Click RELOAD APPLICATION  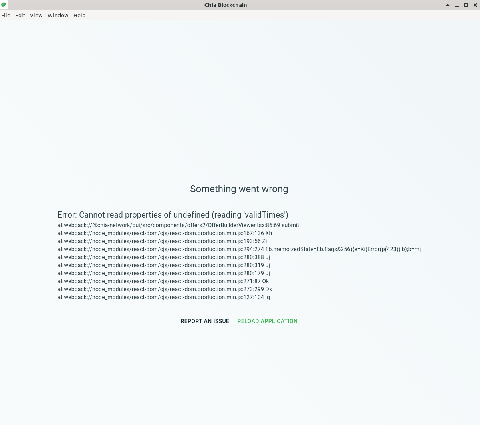pyautogui.click(x=267, y=321)
